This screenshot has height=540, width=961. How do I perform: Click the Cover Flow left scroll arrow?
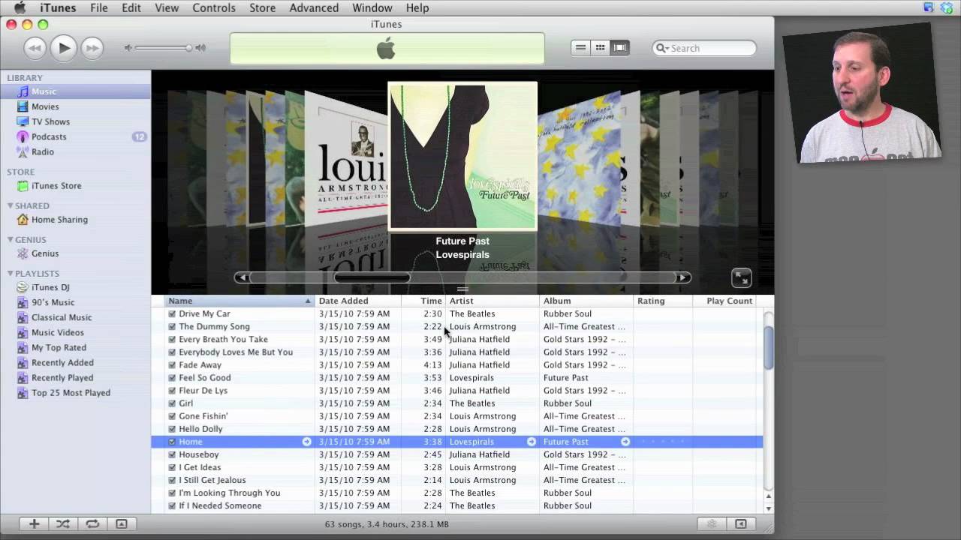tap(242, 277)
